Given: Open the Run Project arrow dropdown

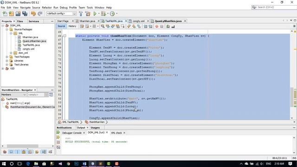Looking at the screenshot, I should (99, 13).
